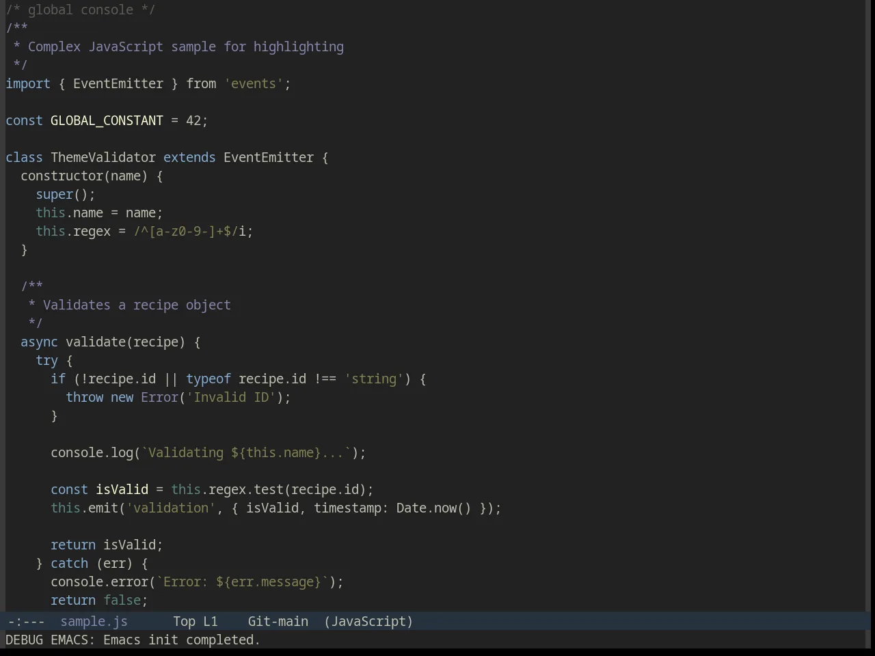Click the (JavaScript) major mode indicator

368,621
